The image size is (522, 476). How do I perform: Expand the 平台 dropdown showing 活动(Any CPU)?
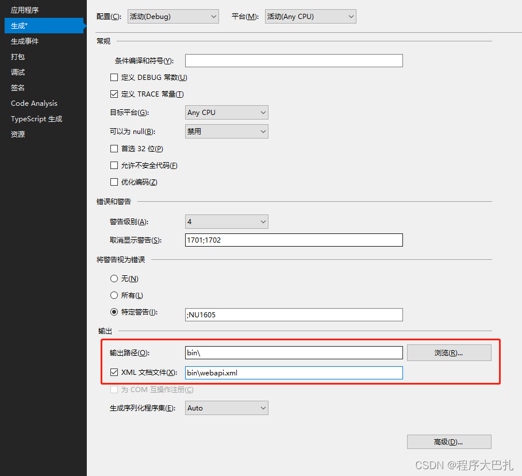310,17
